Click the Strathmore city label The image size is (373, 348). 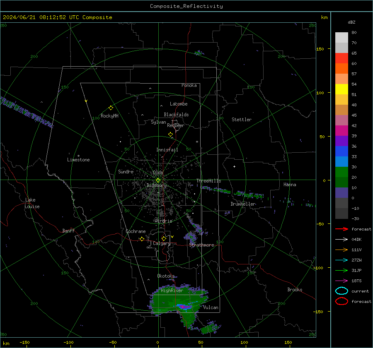point(201,245)
